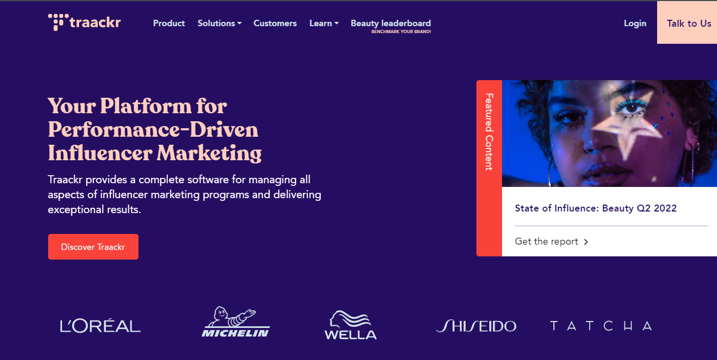Expand the Solutions dropdown menu
The width and height of the screenshot is (717, 360).
pos(219,23)
